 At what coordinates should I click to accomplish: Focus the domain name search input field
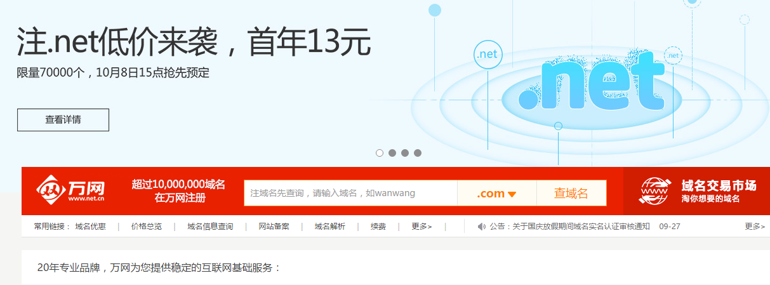[x=350, y=194]
